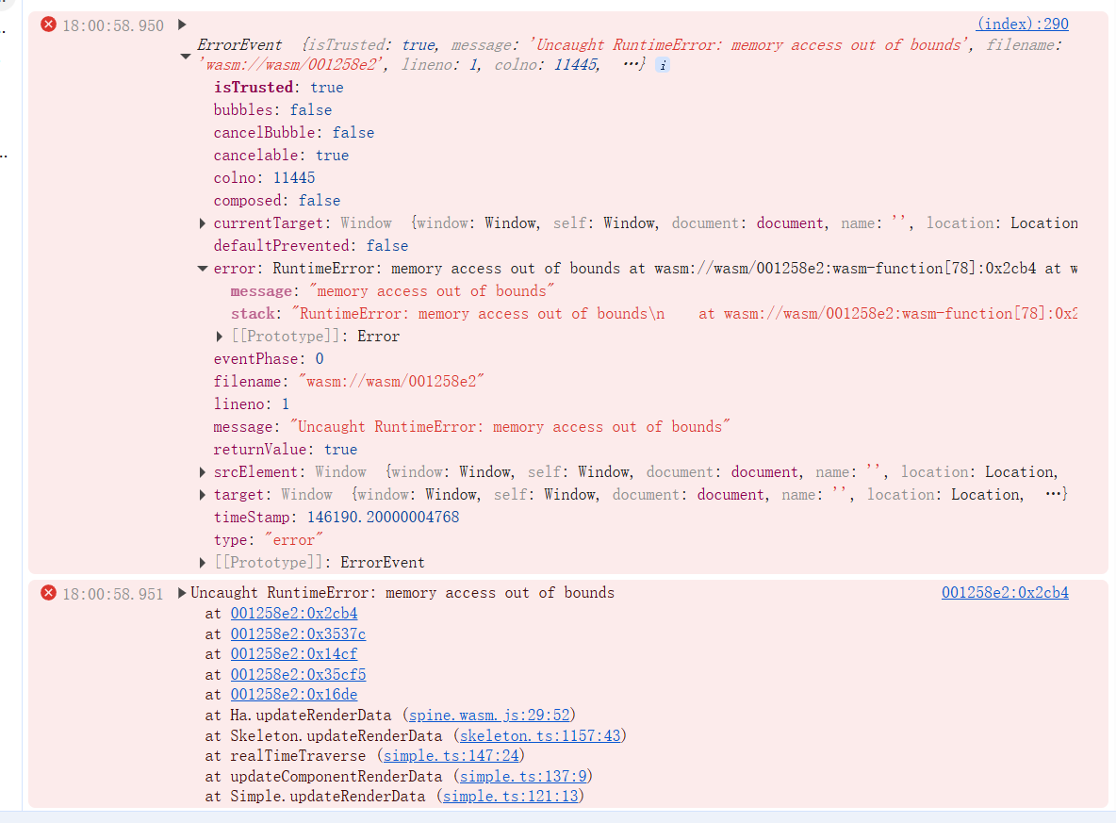Expand the srcElement Window property
The image size is (1116, 823).
[203, 472]
